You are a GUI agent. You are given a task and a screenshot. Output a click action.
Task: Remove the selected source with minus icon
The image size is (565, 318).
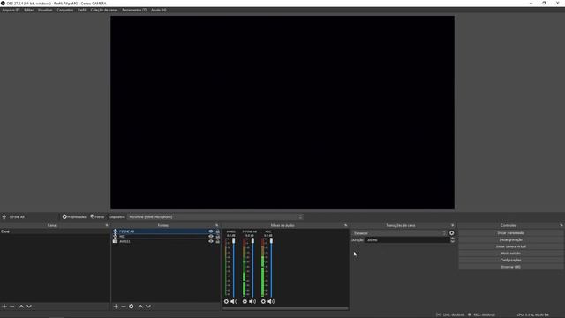point(124,307)
